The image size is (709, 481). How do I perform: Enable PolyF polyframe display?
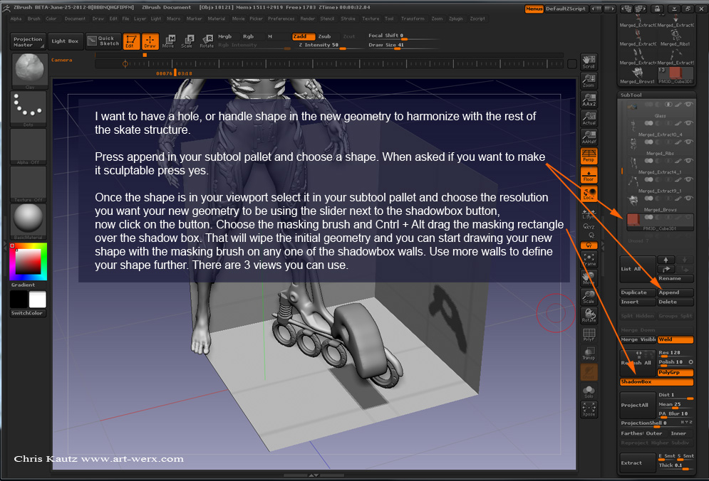589,334
